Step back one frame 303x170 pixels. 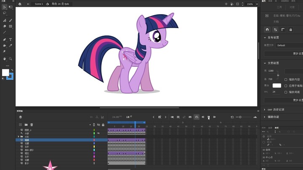[x=203, y=117]
